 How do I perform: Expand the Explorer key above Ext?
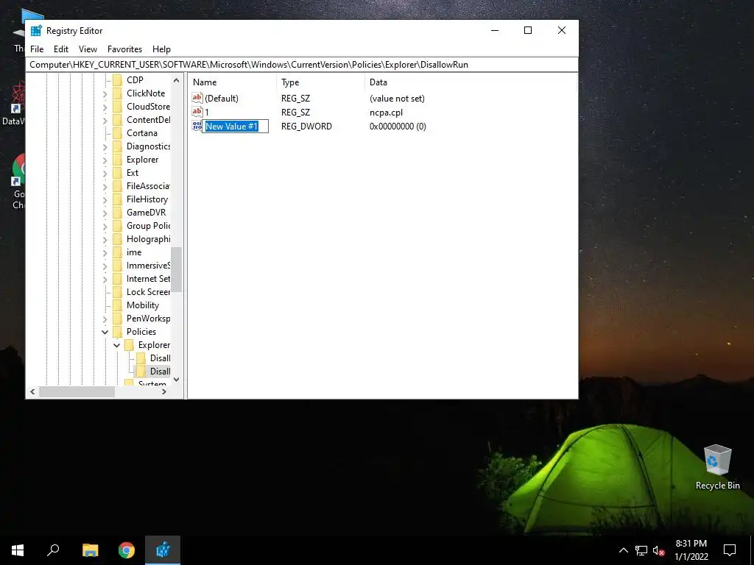click(x=105, y=160)
